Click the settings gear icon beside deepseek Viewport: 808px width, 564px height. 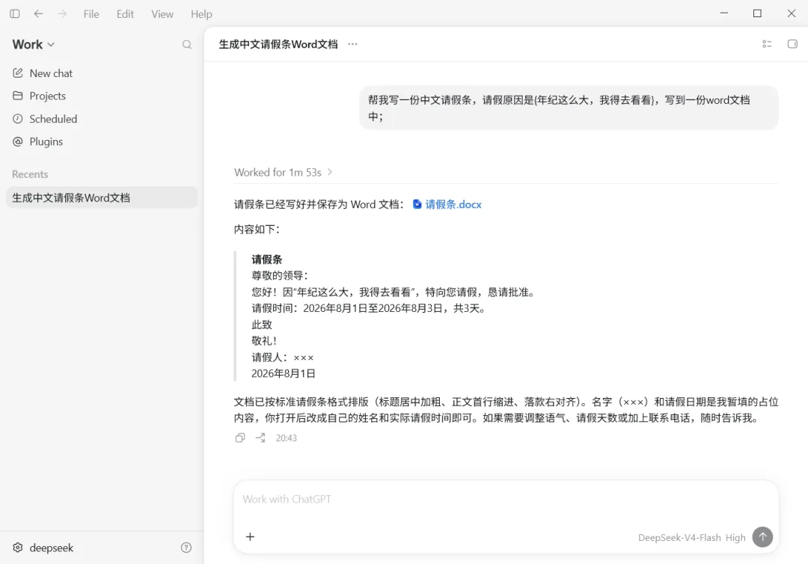pyautogui.click(x=17, y=548)
